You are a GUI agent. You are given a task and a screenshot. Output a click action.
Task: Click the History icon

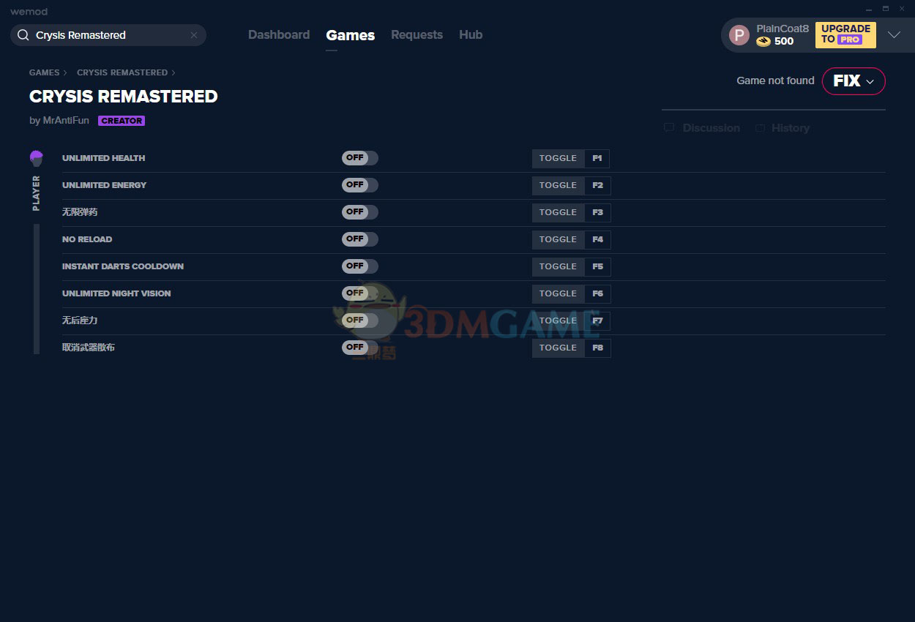click(x=760, y=128)
